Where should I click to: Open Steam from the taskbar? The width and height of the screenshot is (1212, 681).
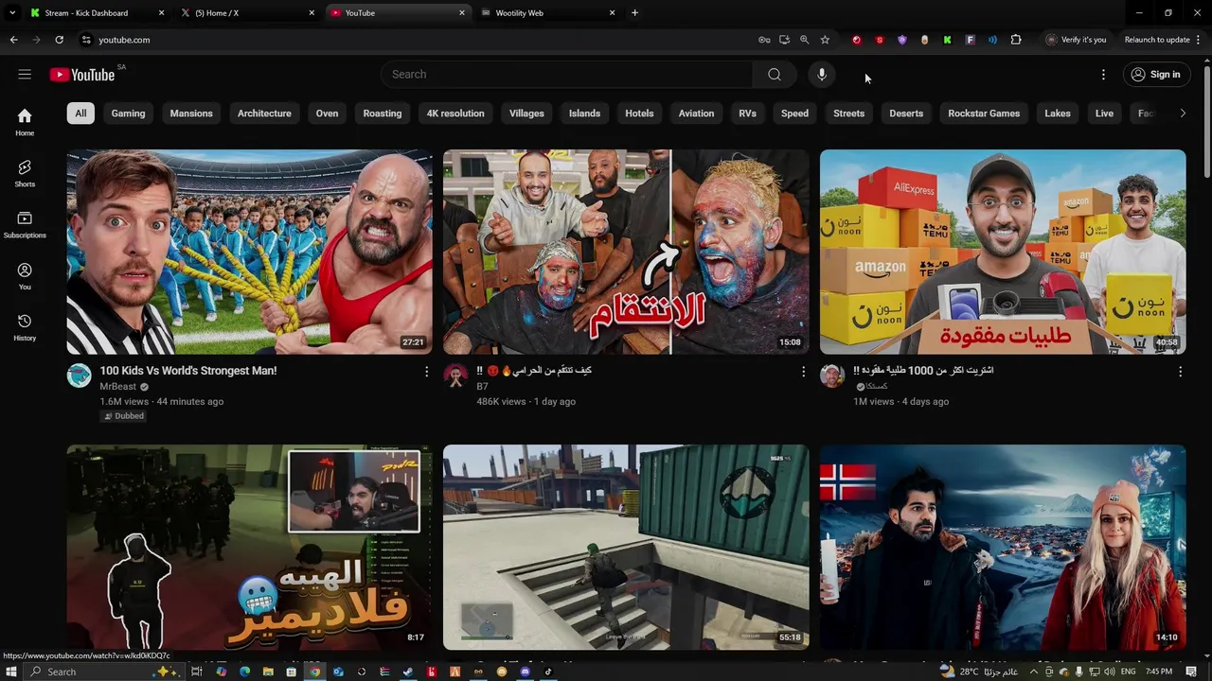coord(407,672)
